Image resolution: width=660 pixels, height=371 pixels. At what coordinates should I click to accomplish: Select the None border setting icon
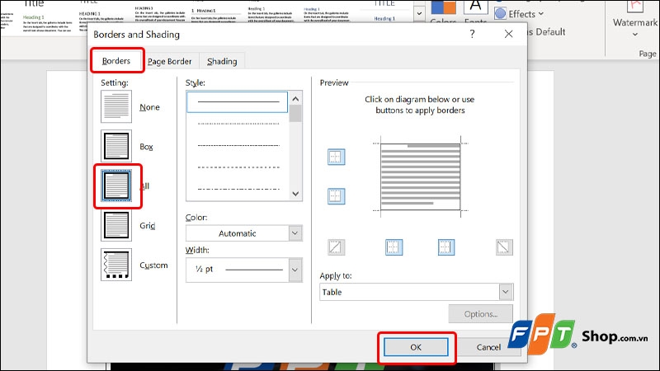pyautogui.click(x=116, y=107)
